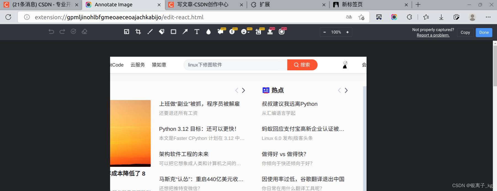The width and height of the screenshot is (497, 191).
Task: Decrease zoom with the minus button
Action: (x=325, y=32)
